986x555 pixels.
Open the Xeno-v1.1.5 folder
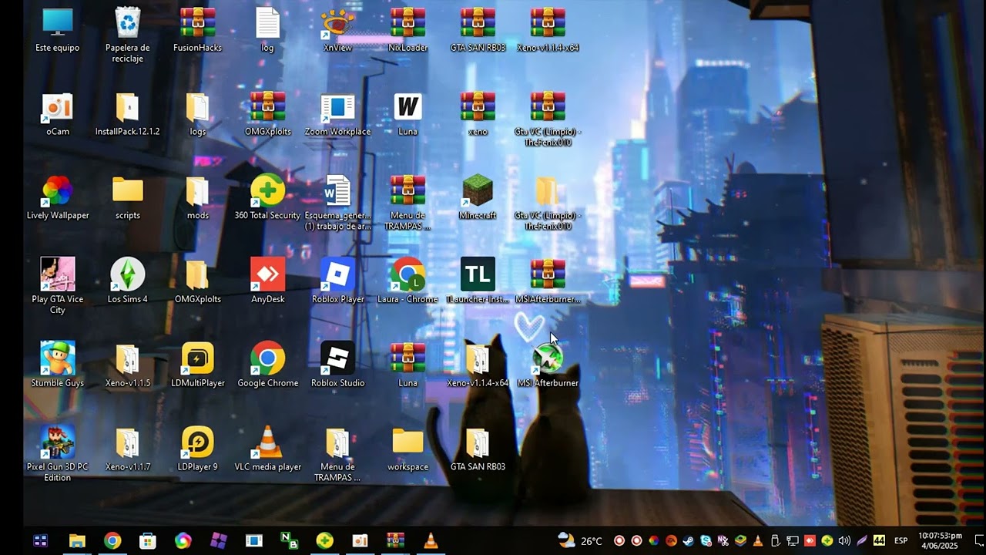pyautogui.click(x=128, y=365)
